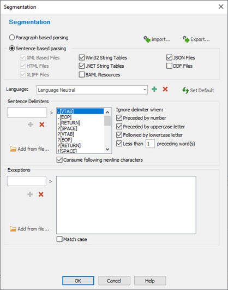The height and width of the screenshot is (290, 228).
Task: Click the Import settings icon
Action: [x=147, y=39]
